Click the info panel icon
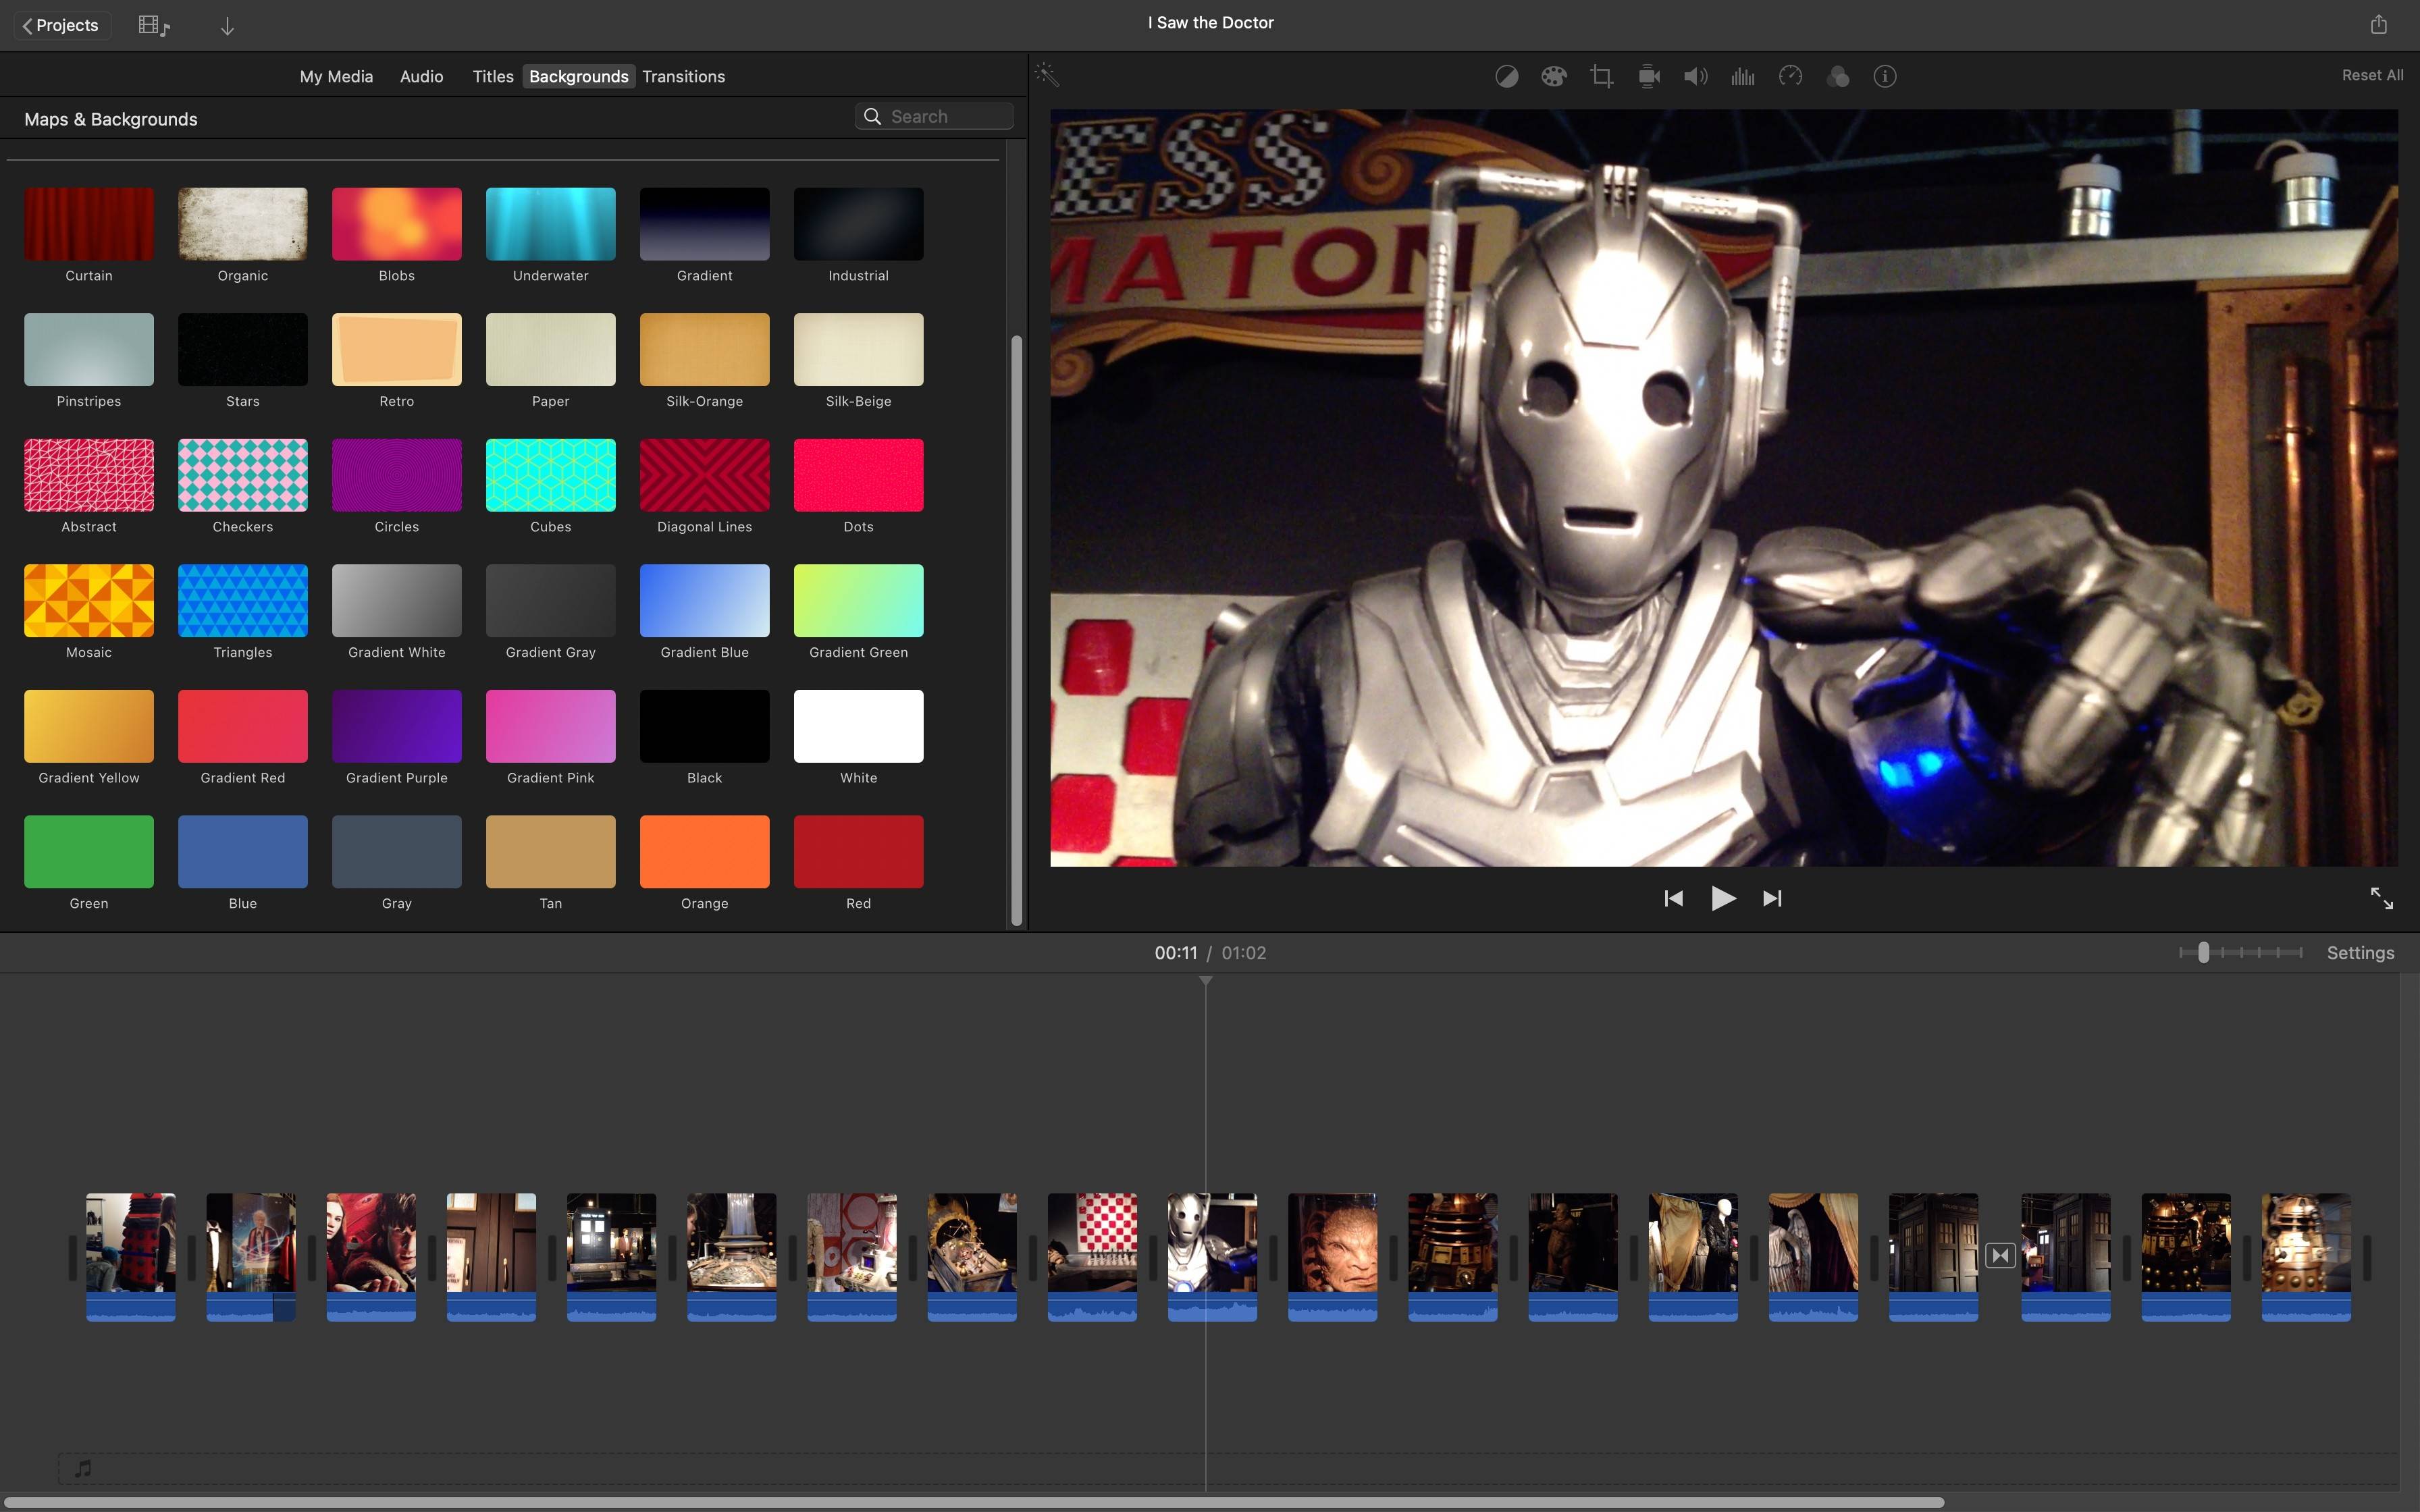 pyautogui.click(x=1887, y=75)
